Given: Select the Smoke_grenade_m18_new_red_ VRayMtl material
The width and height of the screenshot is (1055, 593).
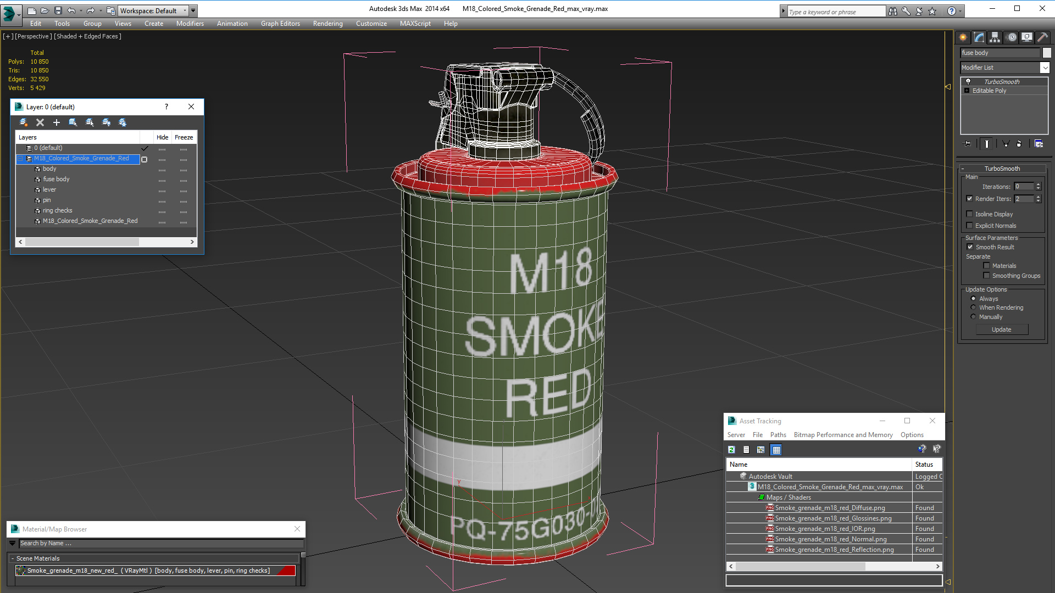Looking at the screenshot, I should (x=156, y=570).
